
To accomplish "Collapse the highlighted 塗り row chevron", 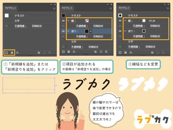I will pos(68,31).
